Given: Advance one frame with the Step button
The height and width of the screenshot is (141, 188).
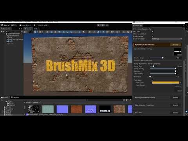Looking at the screenshot, I should coord(107,25).
